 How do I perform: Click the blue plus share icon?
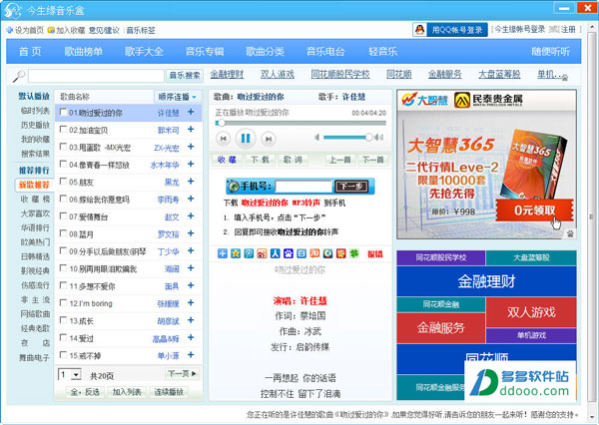coord(223,253)
